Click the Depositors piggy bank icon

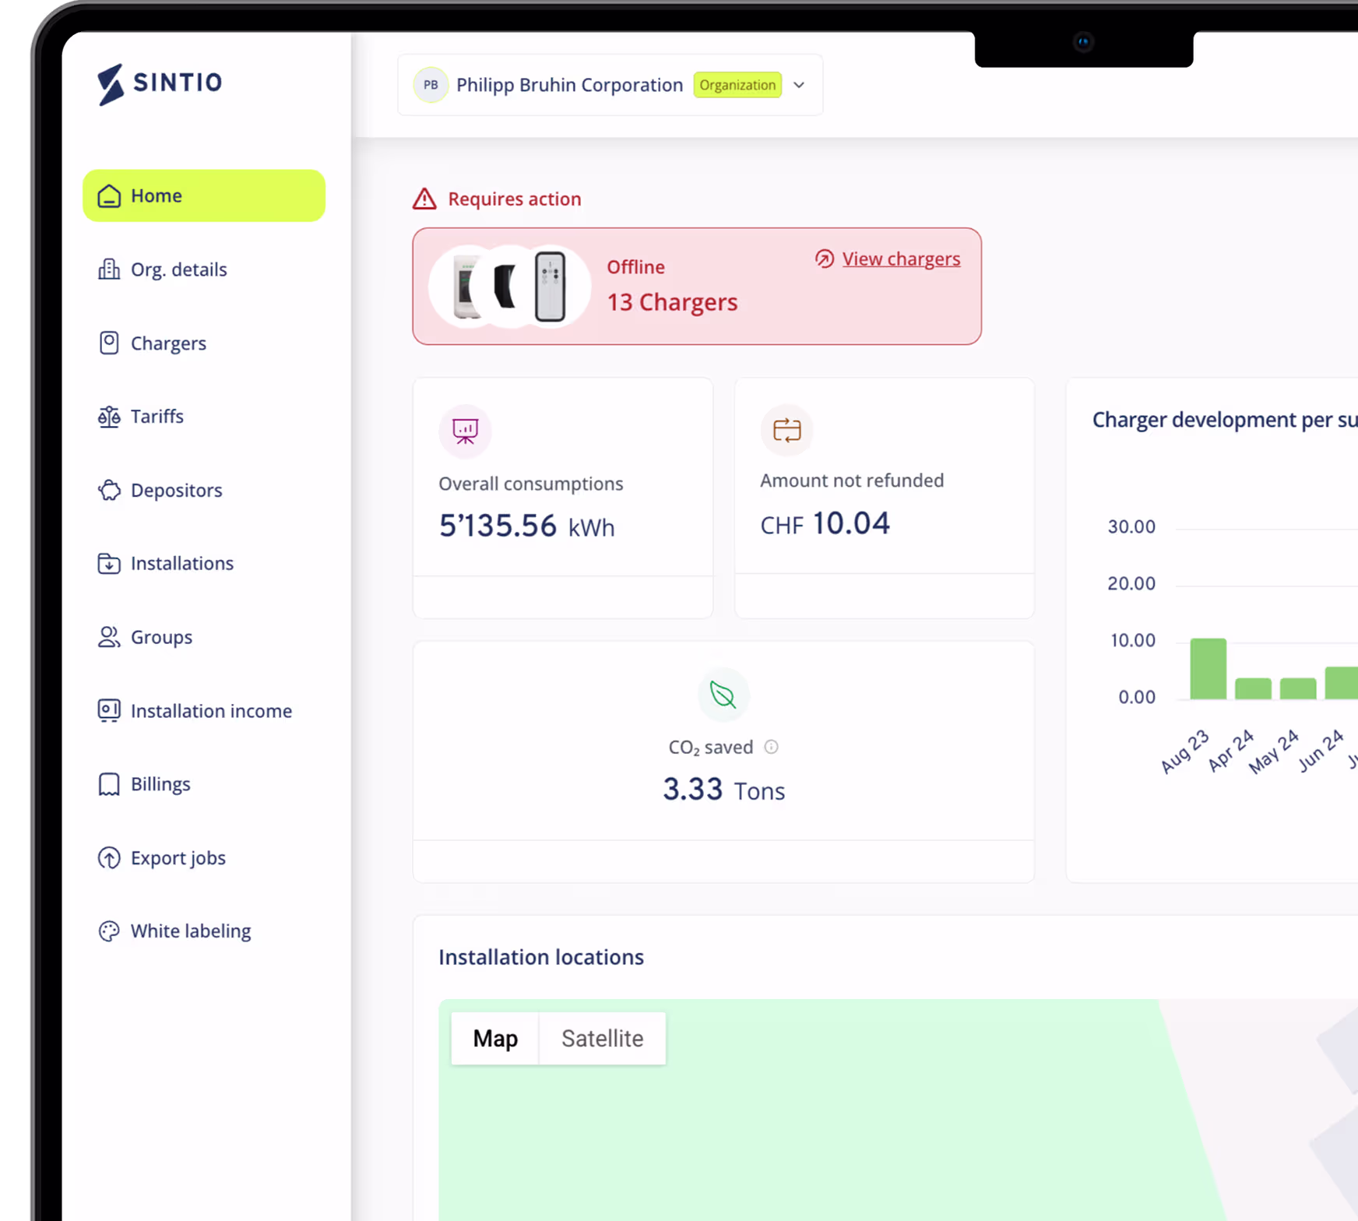pyautogui.click(x=109, y=490)
